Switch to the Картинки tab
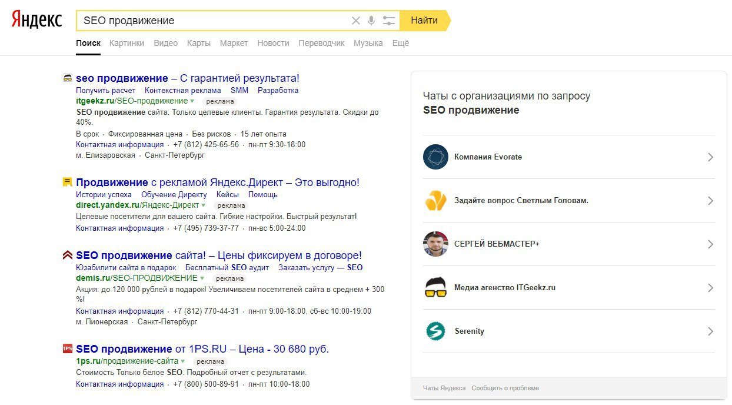 point(127,43)
